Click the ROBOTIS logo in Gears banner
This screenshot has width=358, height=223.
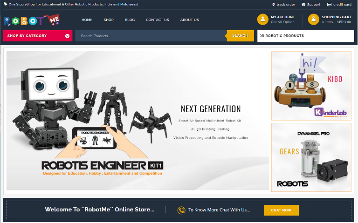[292, 184]
